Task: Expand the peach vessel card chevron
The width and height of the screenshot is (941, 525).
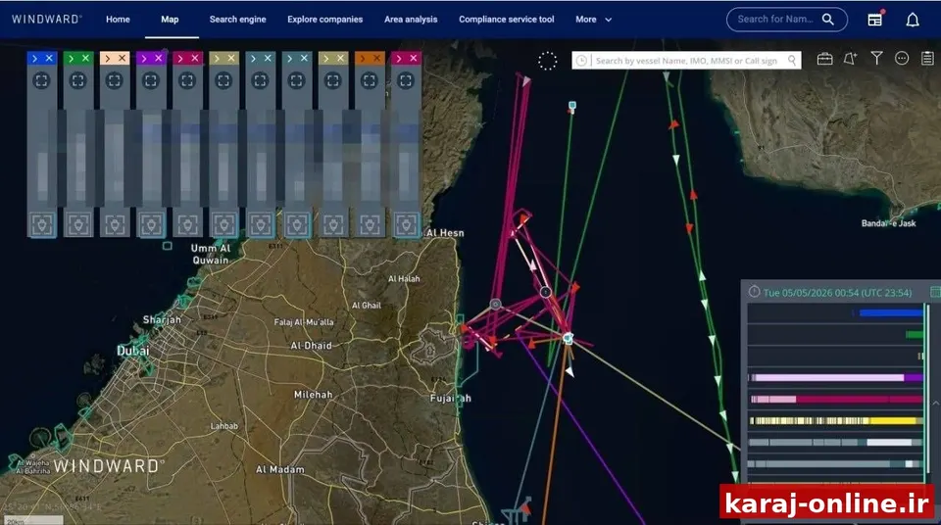Action: tap(108, 58)
